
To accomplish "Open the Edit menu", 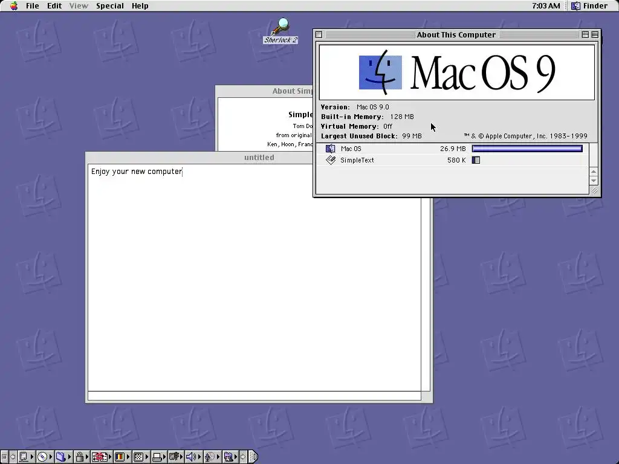I will [54, 6].
